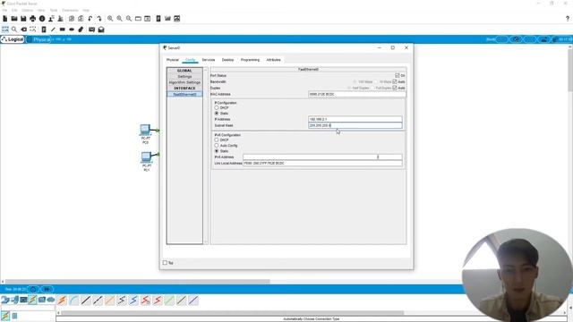
Task: Click the Undo arrow icon
Action: 90,19
